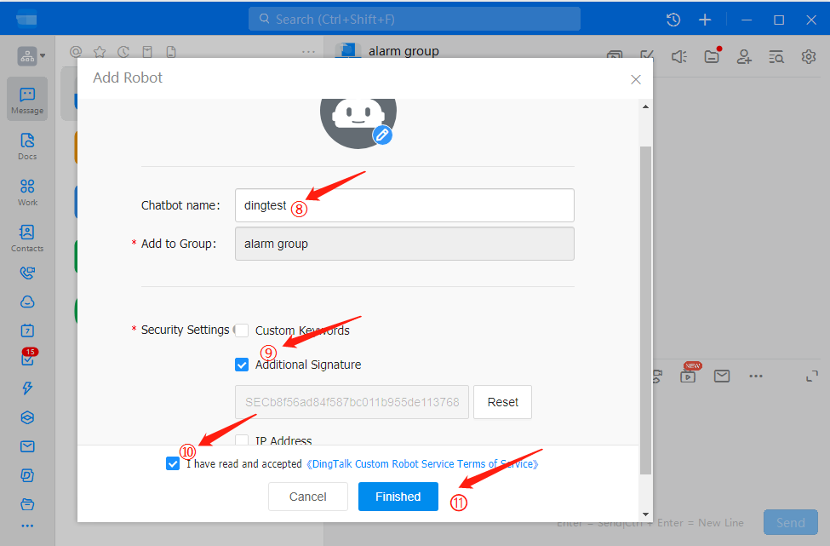
Task: Toggle the terms of service acceptance checkbox
Action: point(174,464)
